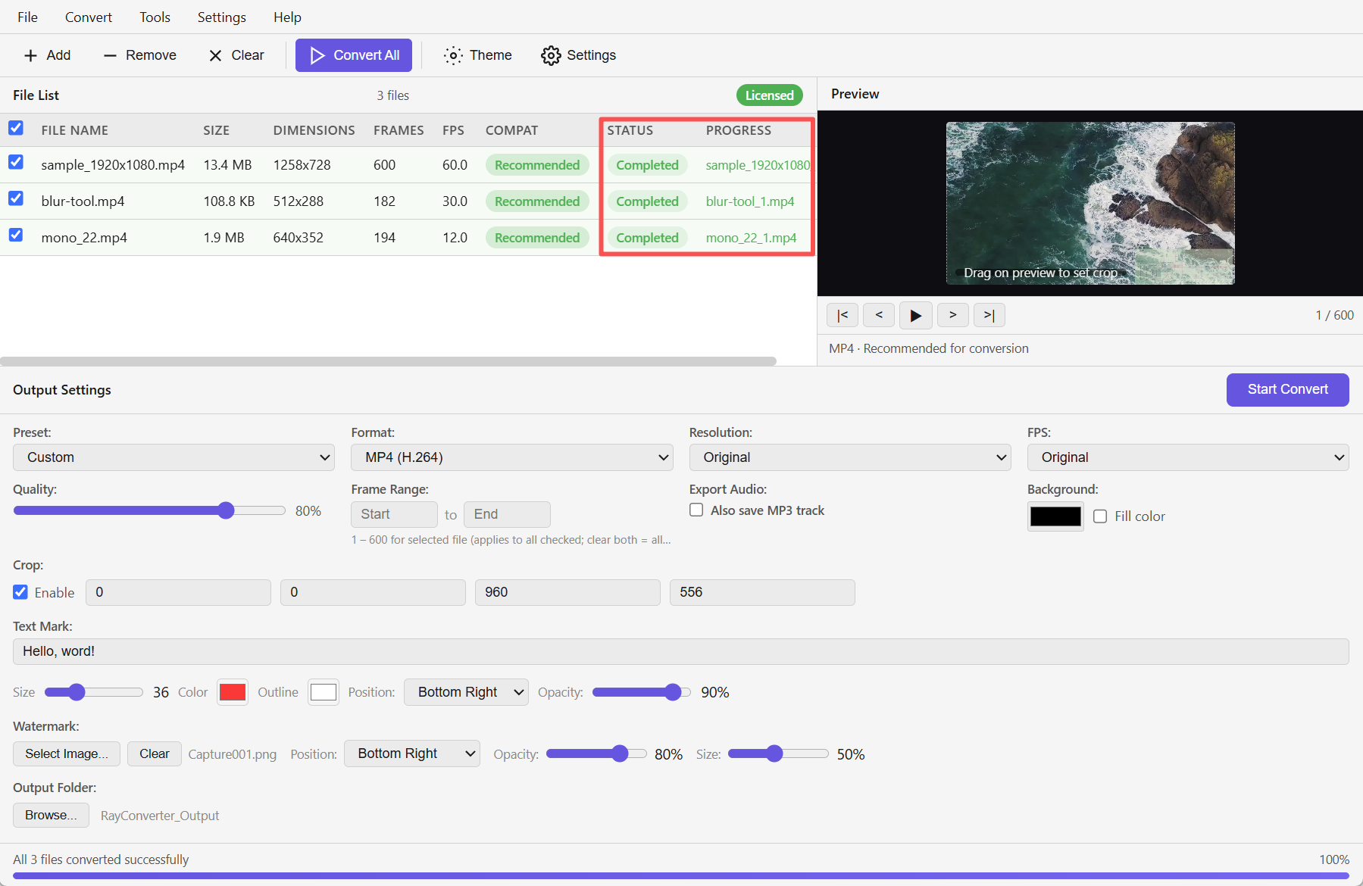
Task: Open the toolbar Settings gear icon
Action: pyautogui.click(x=551, y=55)
